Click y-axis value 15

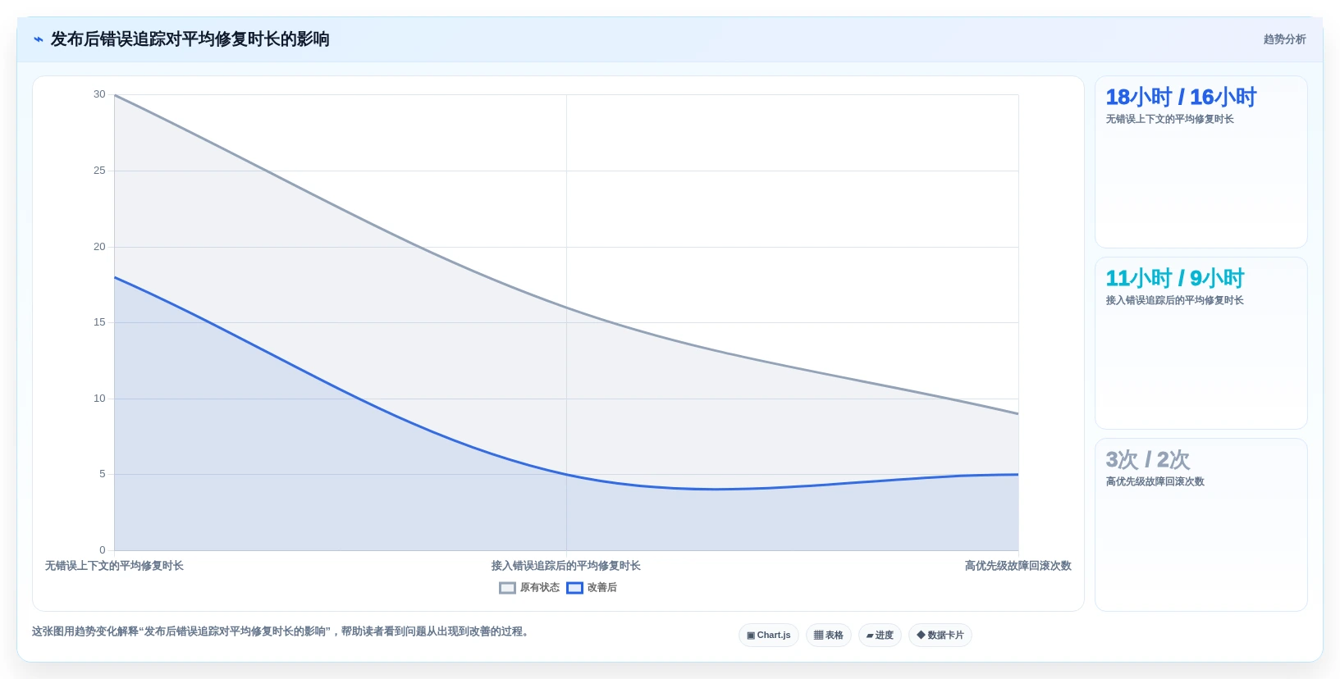(99, 322)
